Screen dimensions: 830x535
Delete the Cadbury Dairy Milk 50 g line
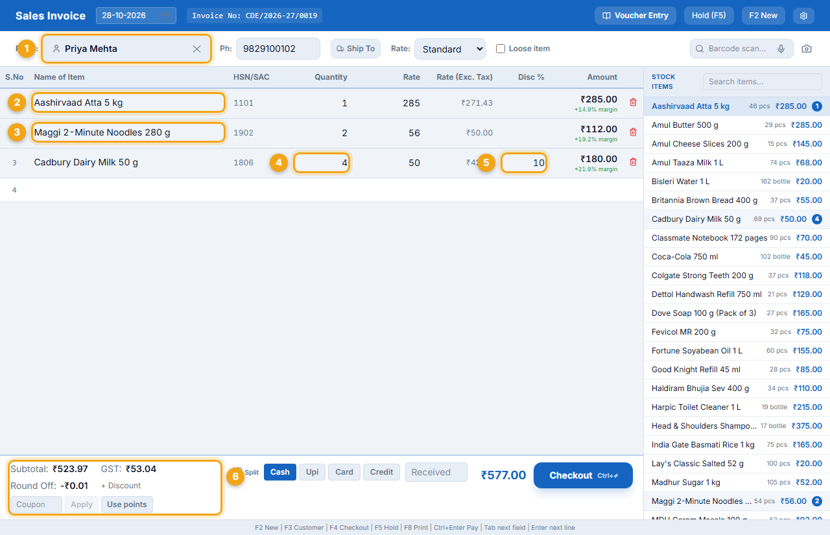[633, 162]
